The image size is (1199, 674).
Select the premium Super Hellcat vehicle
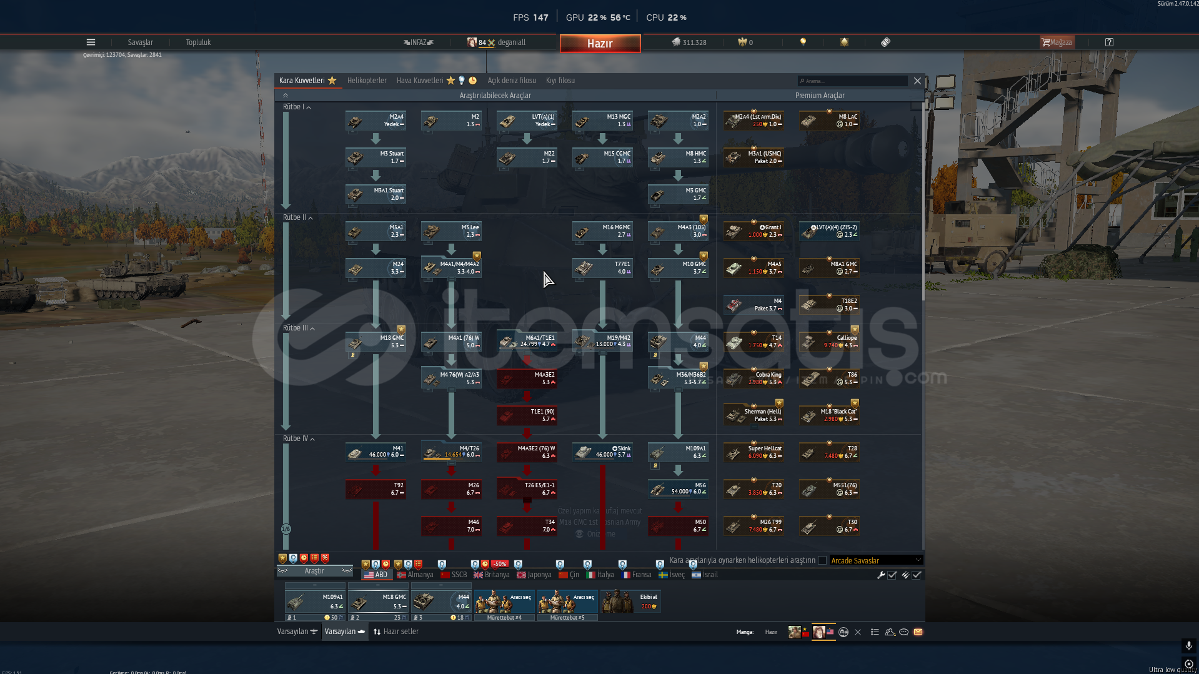click(754, 452)
